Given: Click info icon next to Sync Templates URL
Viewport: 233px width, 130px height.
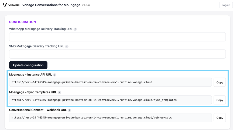Looking at the screenshot, I should (59, 93).
